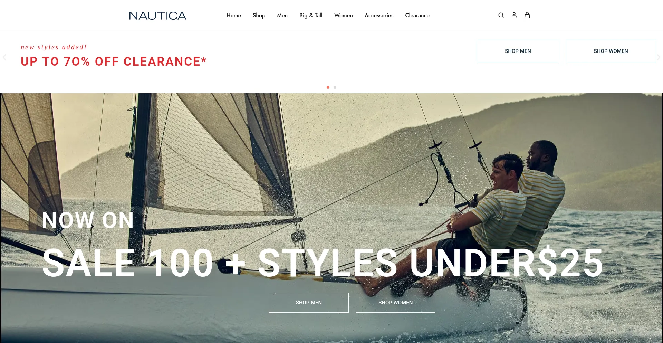Viewport: 663px width, 343px height.
Task: Select the second carousel dot indicator
Action: click(335, 87)
